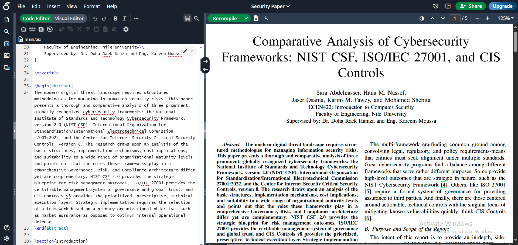Click the AI robot assistant icon
Image resolution: width=518 pixels, height=245 pixels.
coord(24,29)
